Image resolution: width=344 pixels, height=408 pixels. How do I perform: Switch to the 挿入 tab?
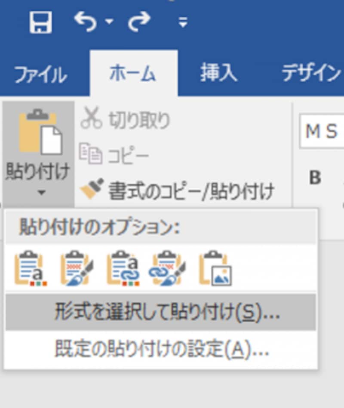pyautogui.click(x=218, y=73)
